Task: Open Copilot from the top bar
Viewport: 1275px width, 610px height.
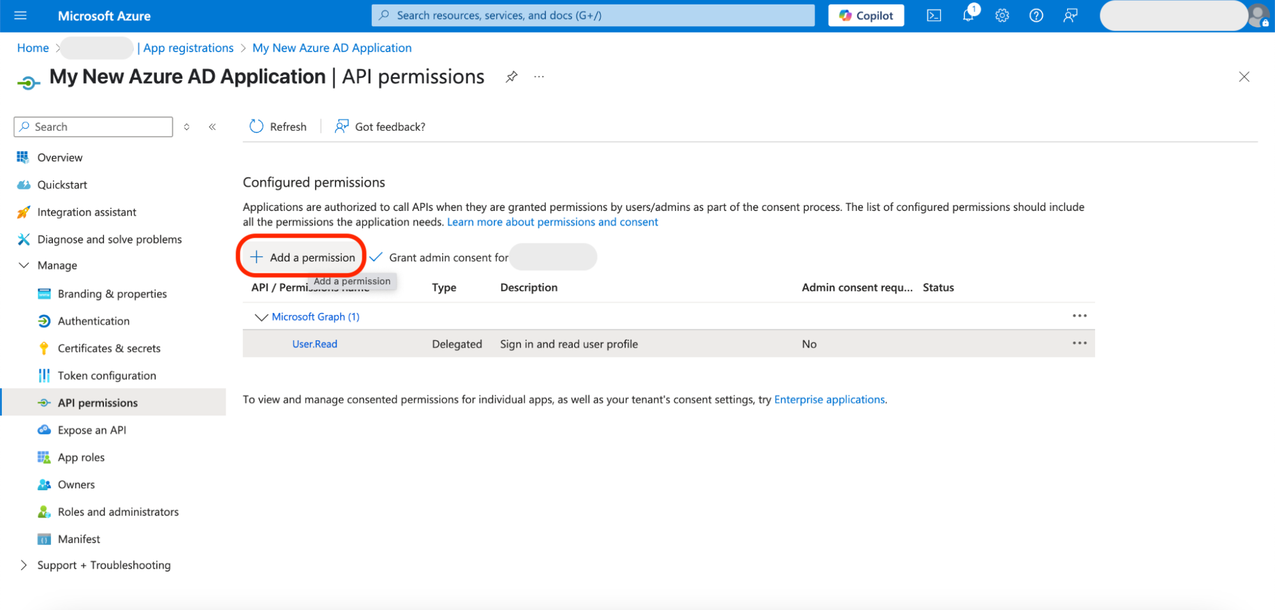Action: tap(866, 15)
